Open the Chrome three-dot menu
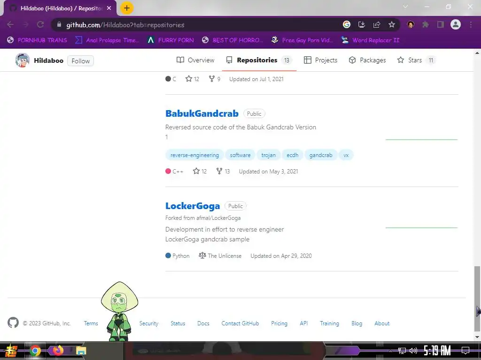The image size is (481, 360). (x=471, y=24)
